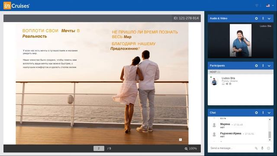Click the HOST (1) group header
Screen dimensions: 277x156
point(241,72)
